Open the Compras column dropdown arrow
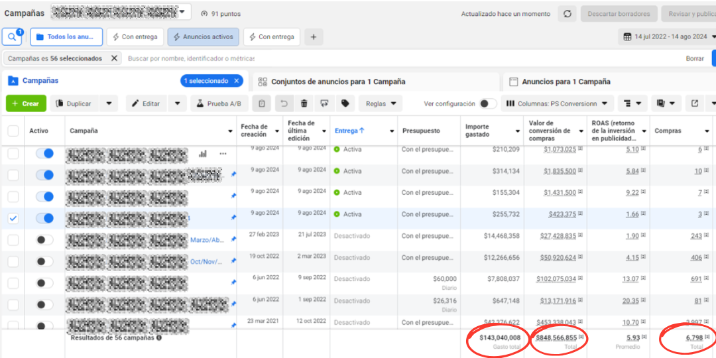716x358 pixels. (707, 131)
